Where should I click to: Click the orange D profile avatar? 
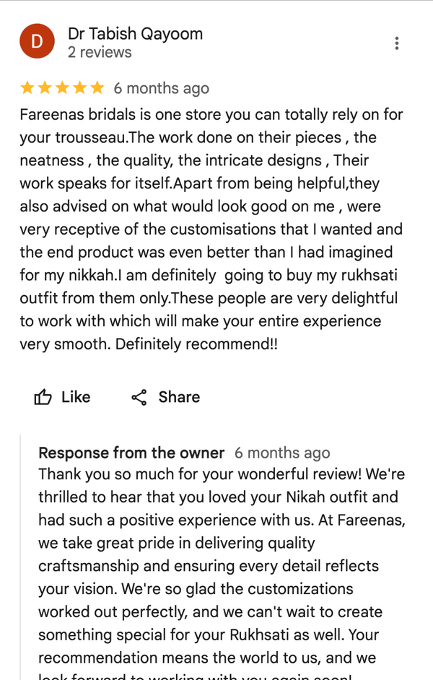(38, 41)
